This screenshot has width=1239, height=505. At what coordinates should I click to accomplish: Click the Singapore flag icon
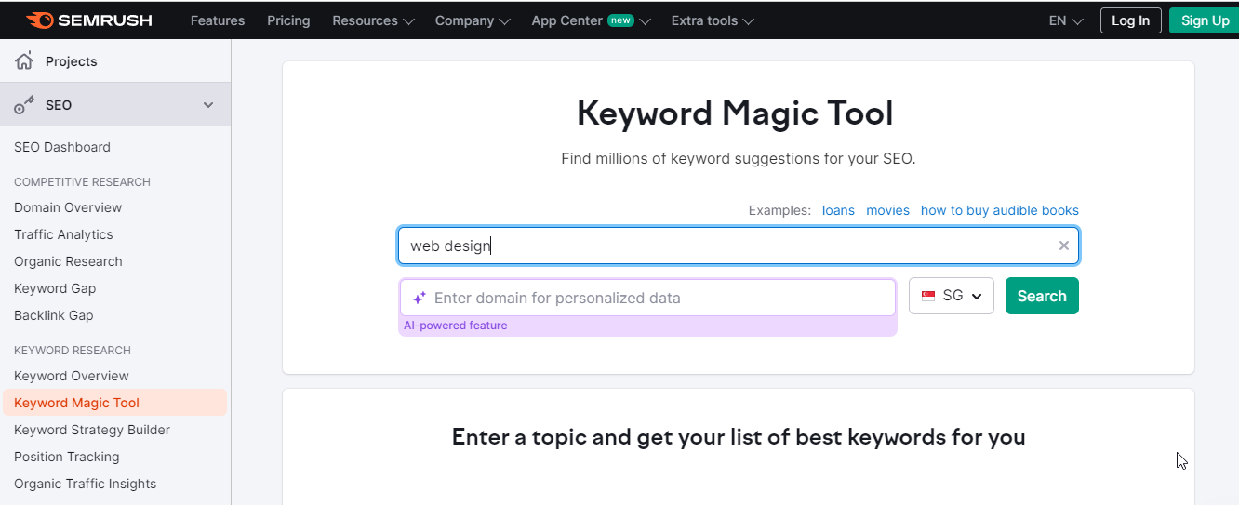point(928,296)
